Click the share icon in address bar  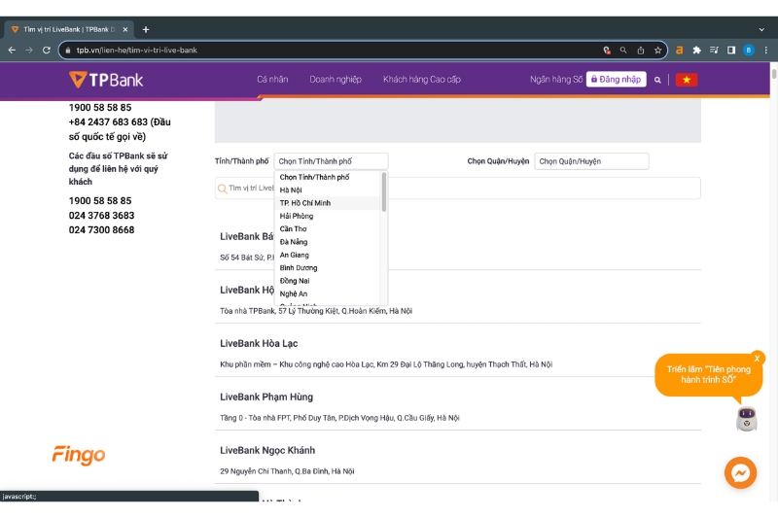click(641, 51)
